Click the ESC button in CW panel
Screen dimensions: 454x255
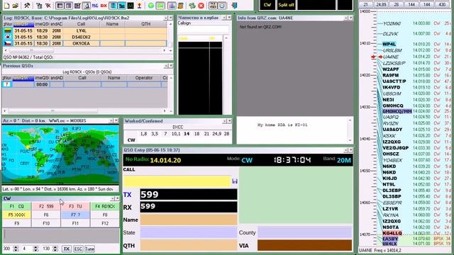click(x=78, y=249)
